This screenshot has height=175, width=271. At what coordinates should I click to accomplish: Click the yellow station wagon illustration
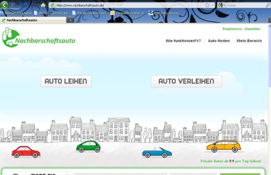point(224,146)
